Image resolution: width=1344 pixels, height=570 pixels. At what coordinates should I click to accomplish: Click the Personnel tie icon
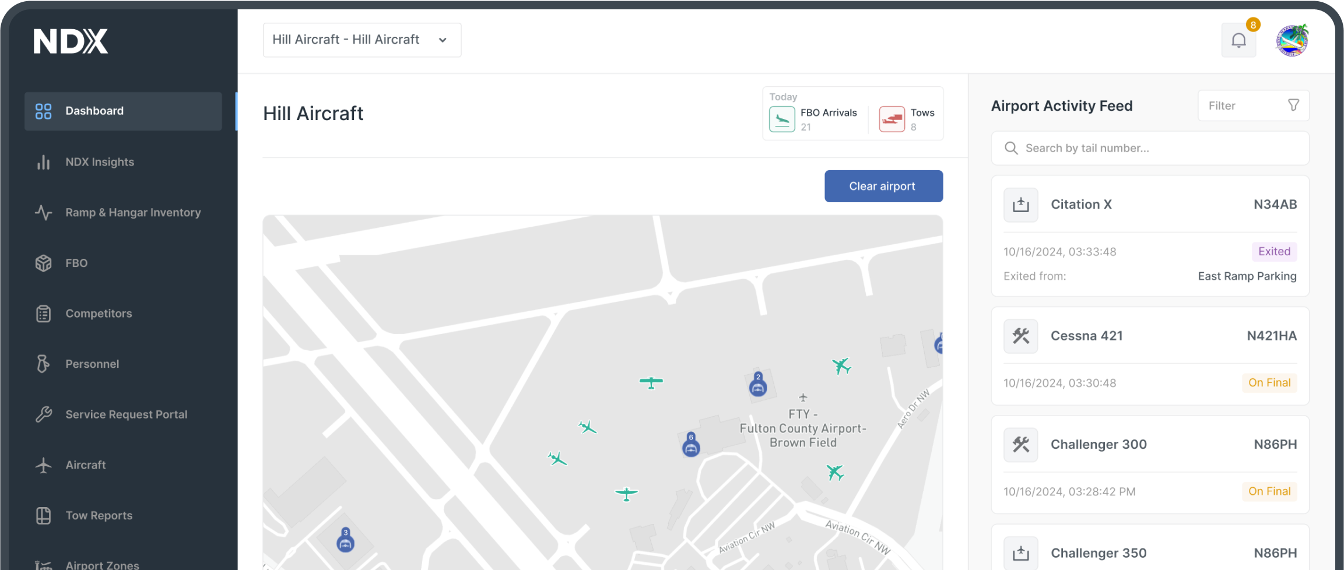click(x=43, y=364)
